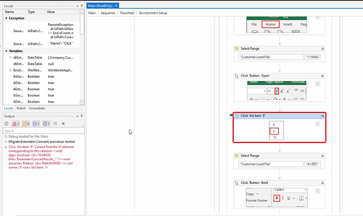Select the bWor... Boolean variable row

pos(42,77)
